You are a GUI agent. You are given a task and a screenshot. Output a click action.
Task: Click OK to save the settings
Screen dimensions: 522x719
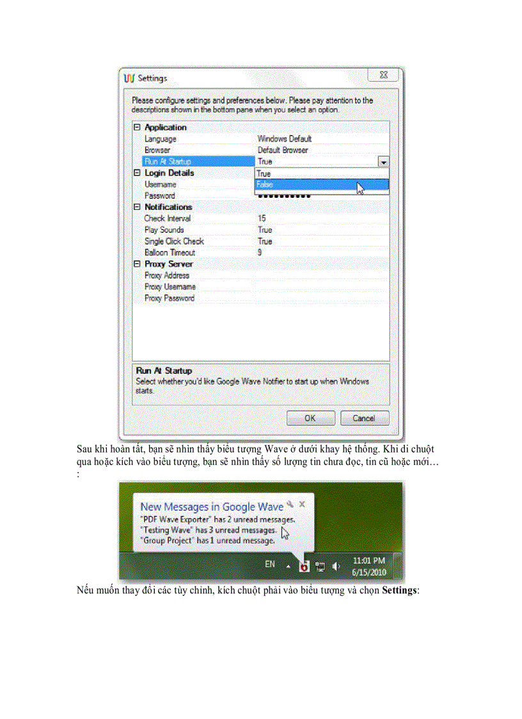[310, 418]
